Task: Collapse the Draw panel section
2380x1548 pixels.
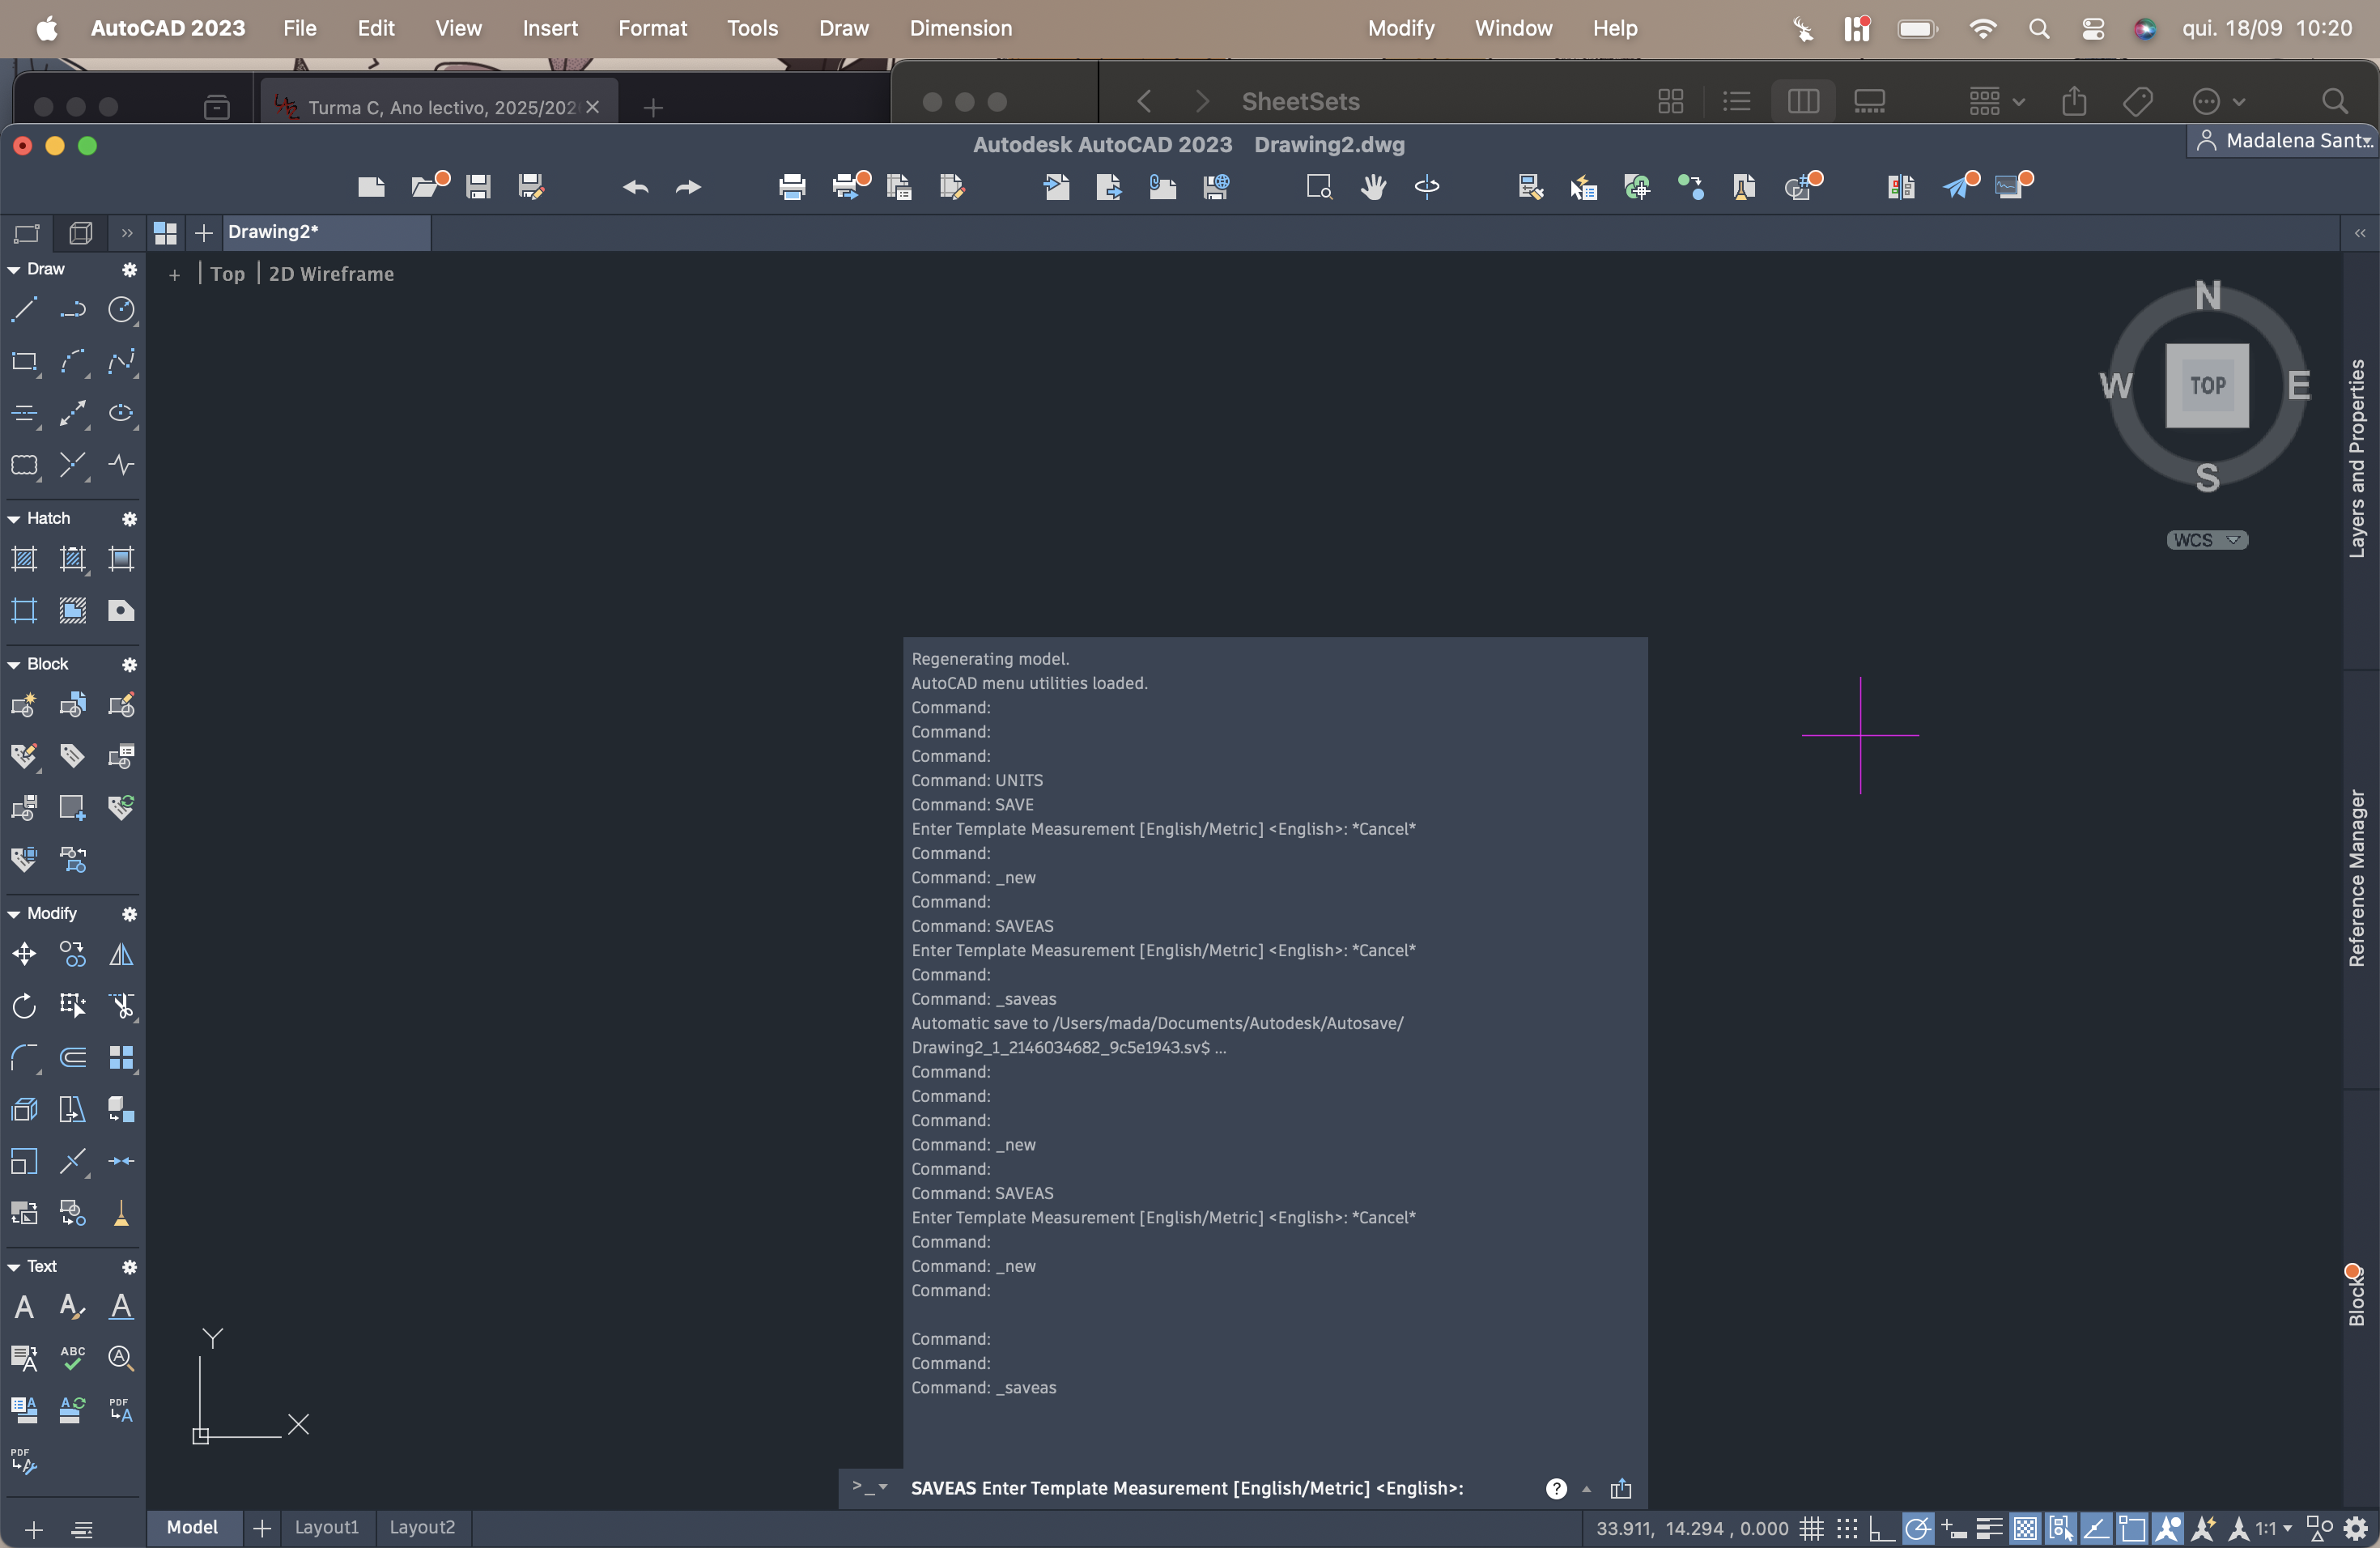Action: [x=14, y=270]
